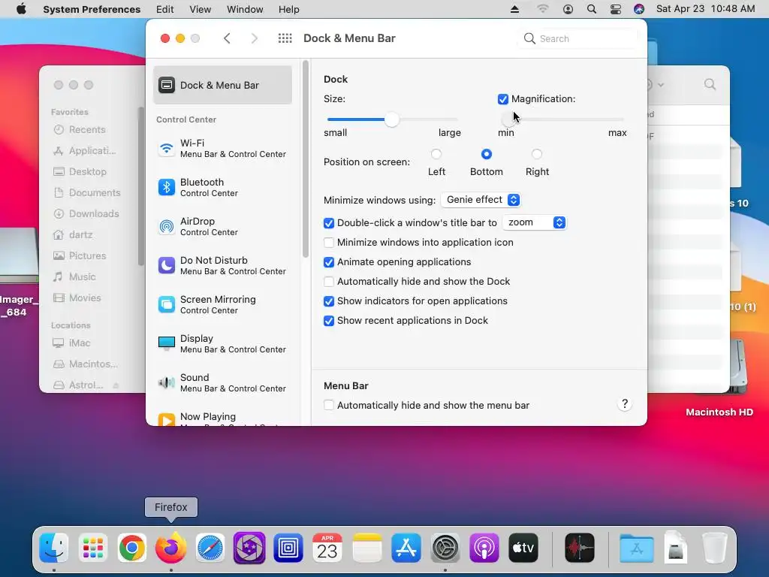Set Dock position to Left
This screenshot has width=769, height=577.
click(436, 154)
